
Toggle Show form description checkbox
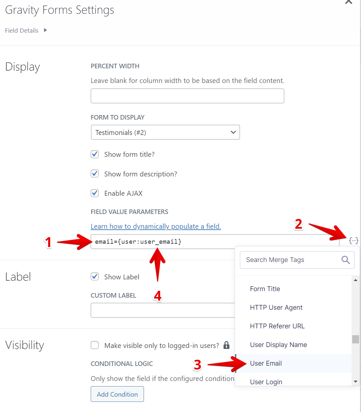95,173
